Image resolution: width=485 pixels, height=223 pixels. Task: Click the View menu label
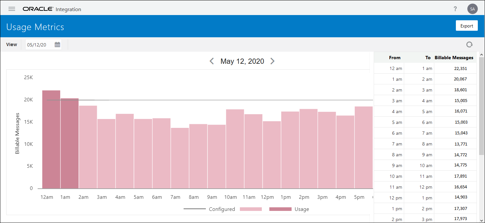(x=11, y=44)
